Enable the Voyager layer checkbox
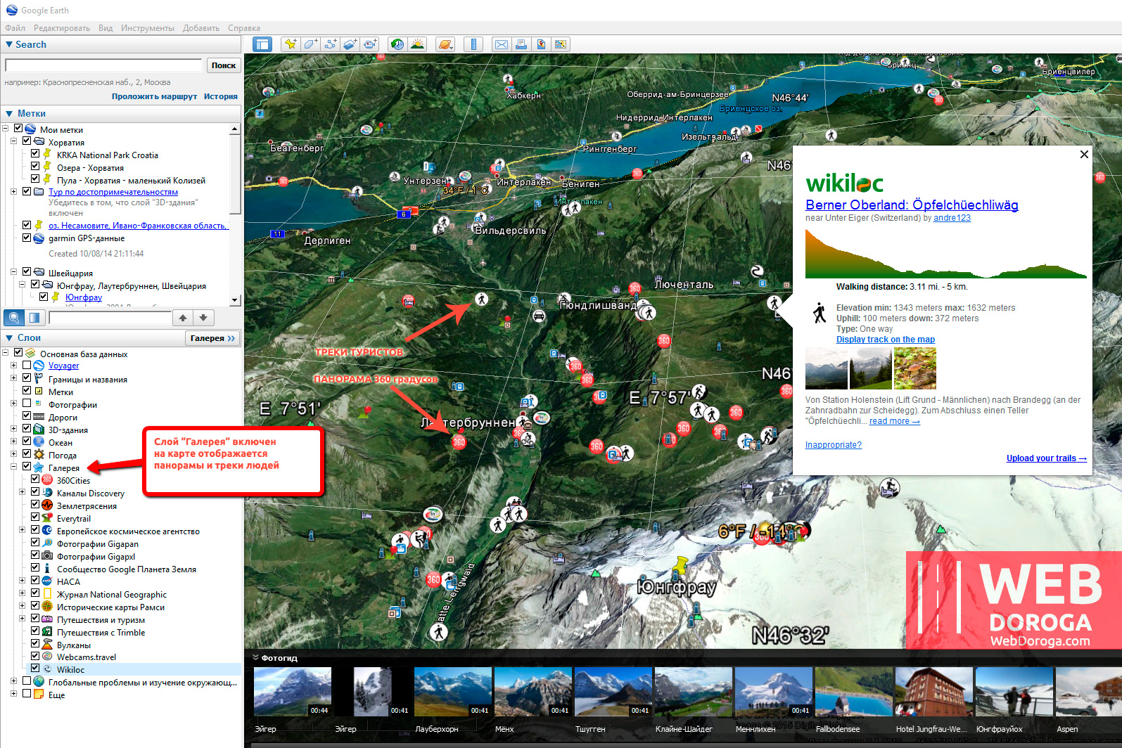This screenshot has width=1122, height=748. [x=27, y=365]
